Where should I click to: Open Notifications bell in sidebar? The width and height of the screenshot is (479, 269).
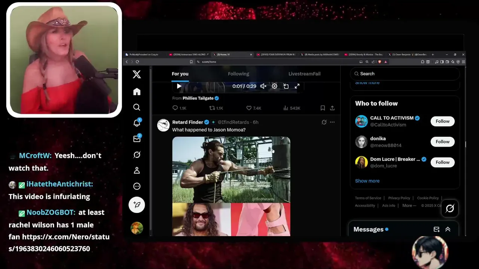137,123
